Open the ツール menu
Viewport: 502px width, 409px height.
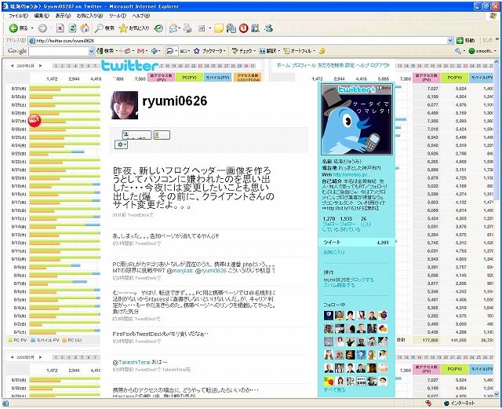(118, 16)
